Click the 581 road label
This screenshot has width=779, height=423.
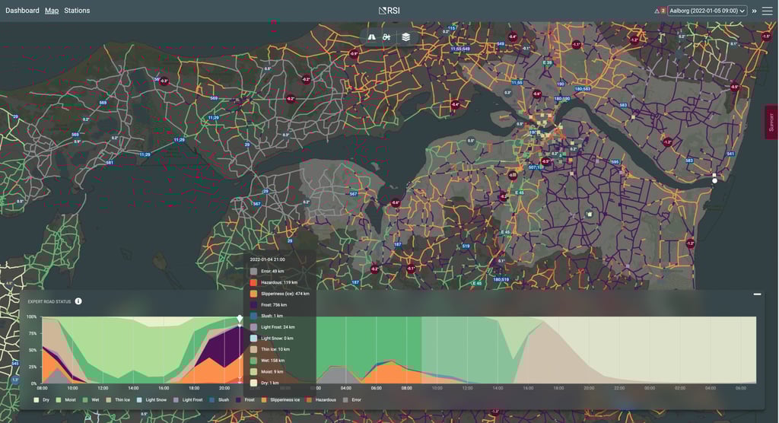pyautogui.click(x=110, y=163)
